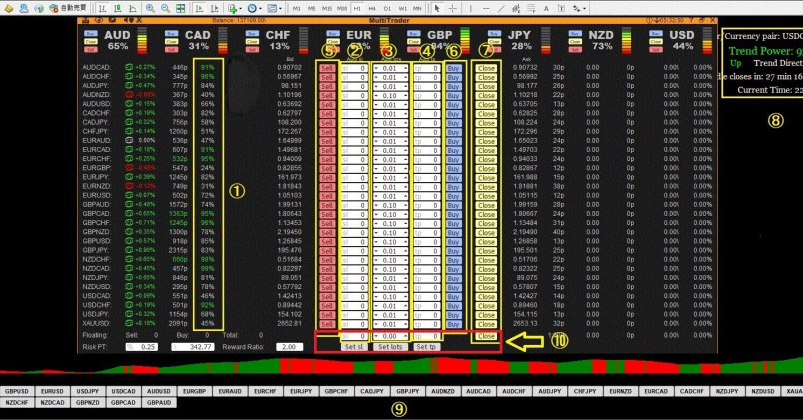Switch chart to candlestick display
This screenshot has width=803, height=420.
click(x=117, y=8)
